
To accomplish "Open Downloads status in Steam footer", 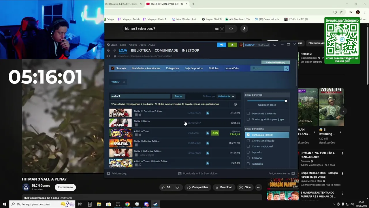I will (x=198, y=173).
